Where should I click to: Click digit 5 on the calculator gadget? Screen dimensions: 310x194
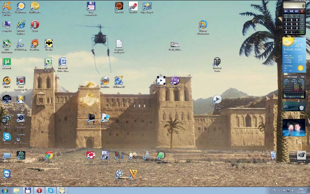pos(292,24)
